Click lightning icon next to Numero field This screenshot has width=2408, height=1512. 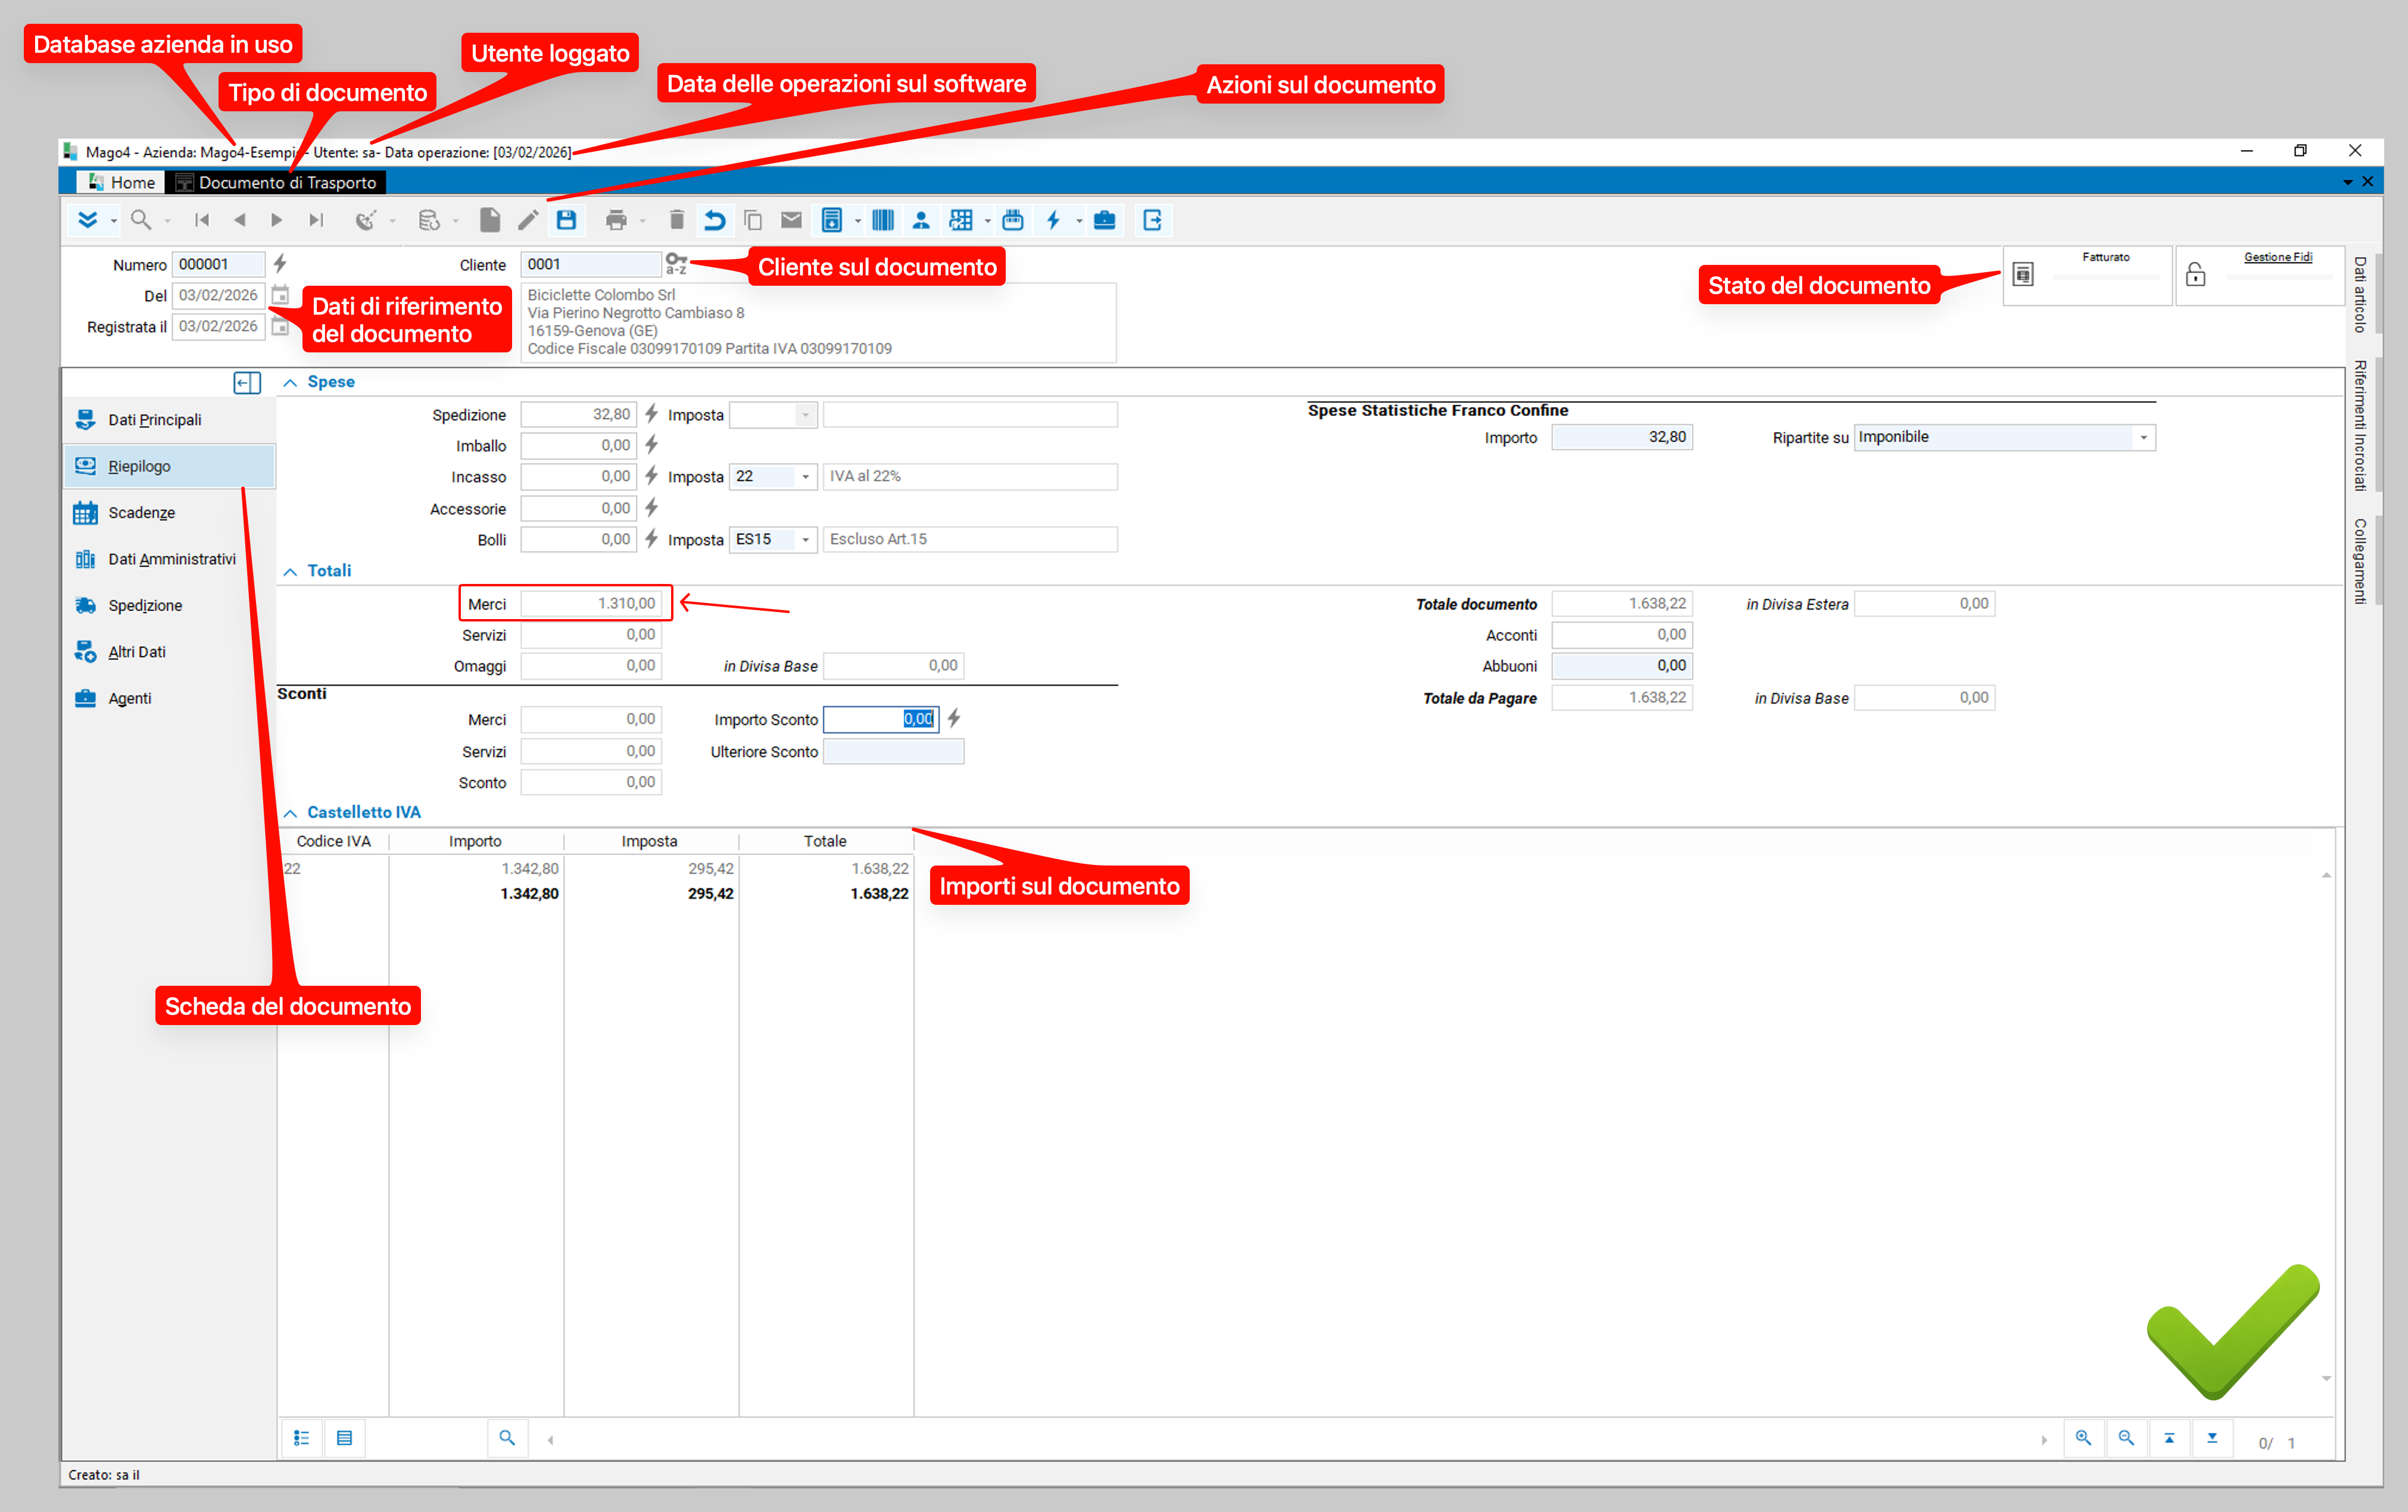[x=280, y=264]
